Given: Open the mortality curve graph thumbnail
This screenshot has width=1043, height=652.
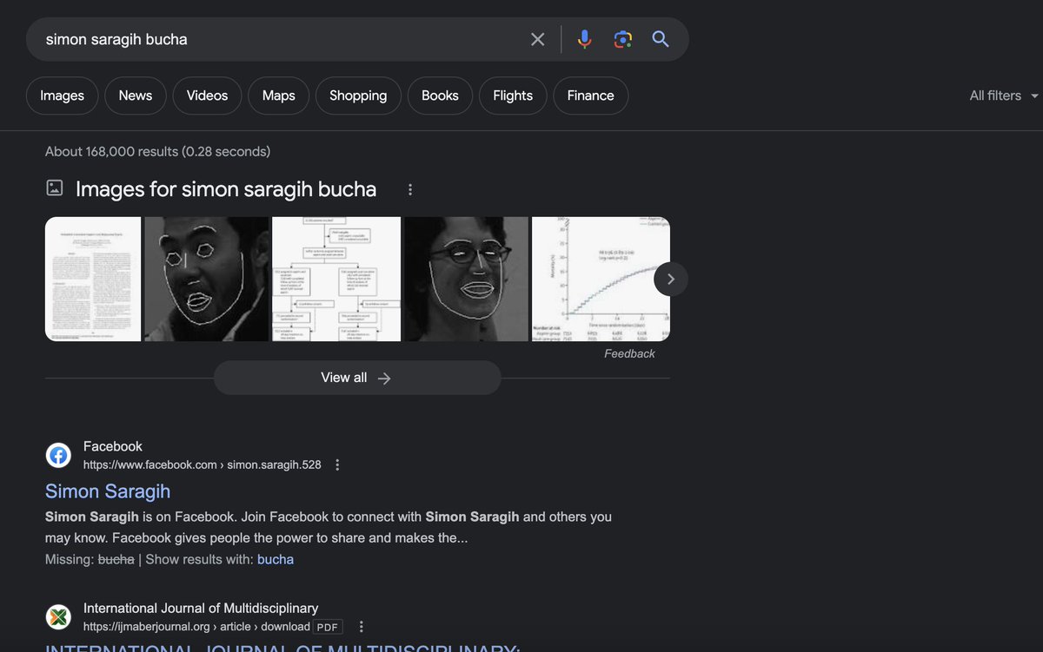Looking at the screenshot, I should pyautogui.click(x=601, y=279).
